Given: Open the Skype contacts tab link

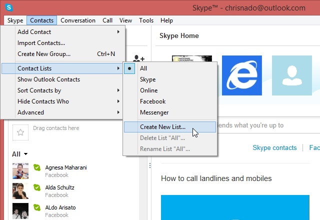Looking at the screenshot, I should tap(274, 147).
